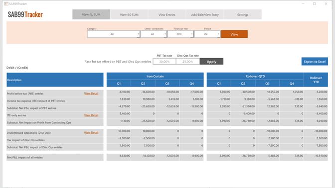Image resolution: width=335 pixels, height=188 pixels.
Task: Open the Add/Edit/View Entry tab
Action: tap(205, 14)
